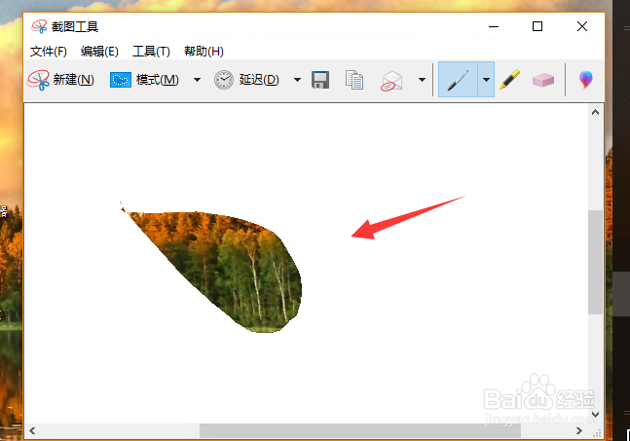Open Paint 3D editing icon
The height and width of the screenshot is (441, 630).
pos(586,80)
